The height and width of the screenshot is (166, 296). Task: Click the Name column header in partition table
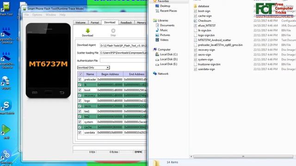coord(90,74)
